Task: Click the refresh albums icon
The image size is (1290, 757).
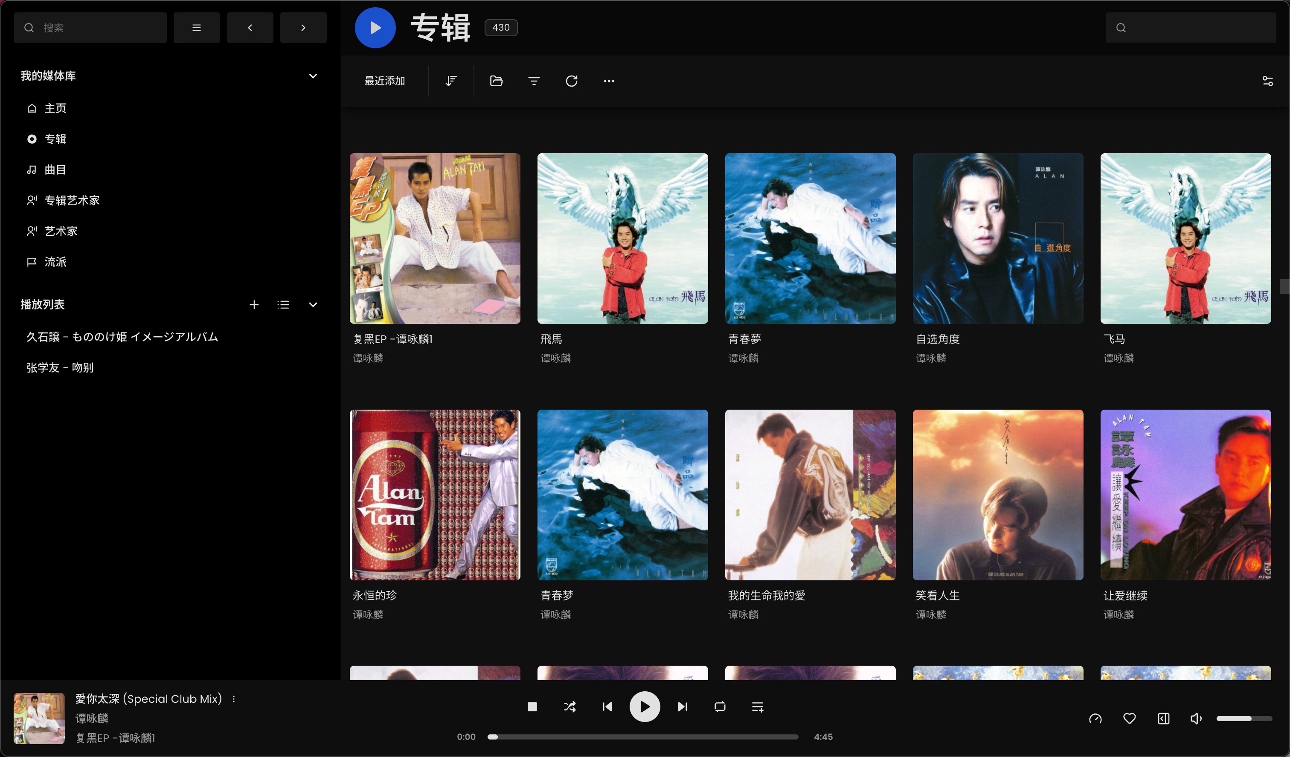Action: [571, 81]
